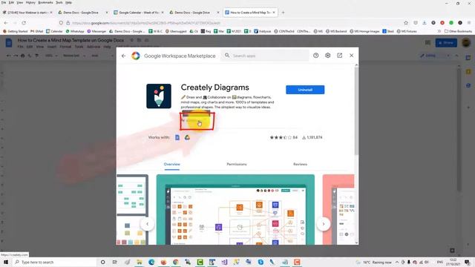Open the Firefox Bookmarks menu
The image size is (475, 267).
point(45,2)
